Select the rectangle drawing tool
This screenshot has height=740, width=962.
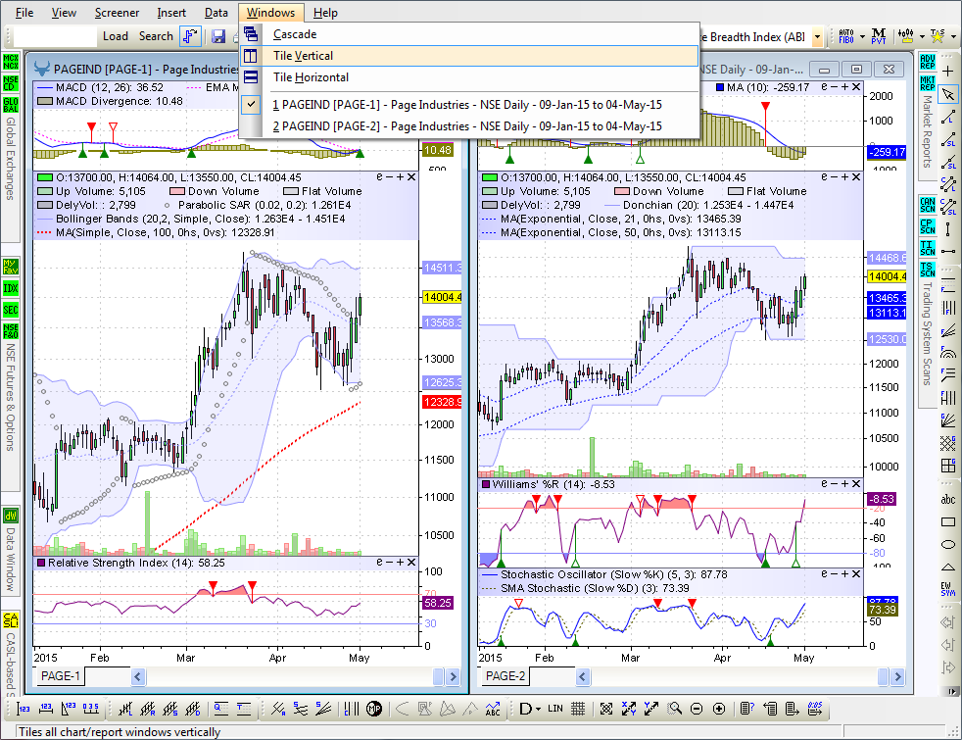pyautogui.click(x=948, y=522)
